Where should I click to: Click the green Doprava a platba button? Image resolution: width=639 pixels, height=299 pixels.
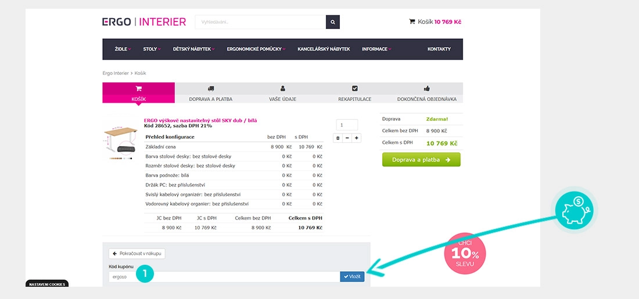pos(421,160)
